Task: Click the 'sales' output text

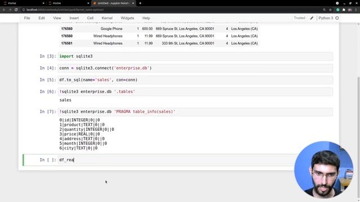Action: click(65, 100)
